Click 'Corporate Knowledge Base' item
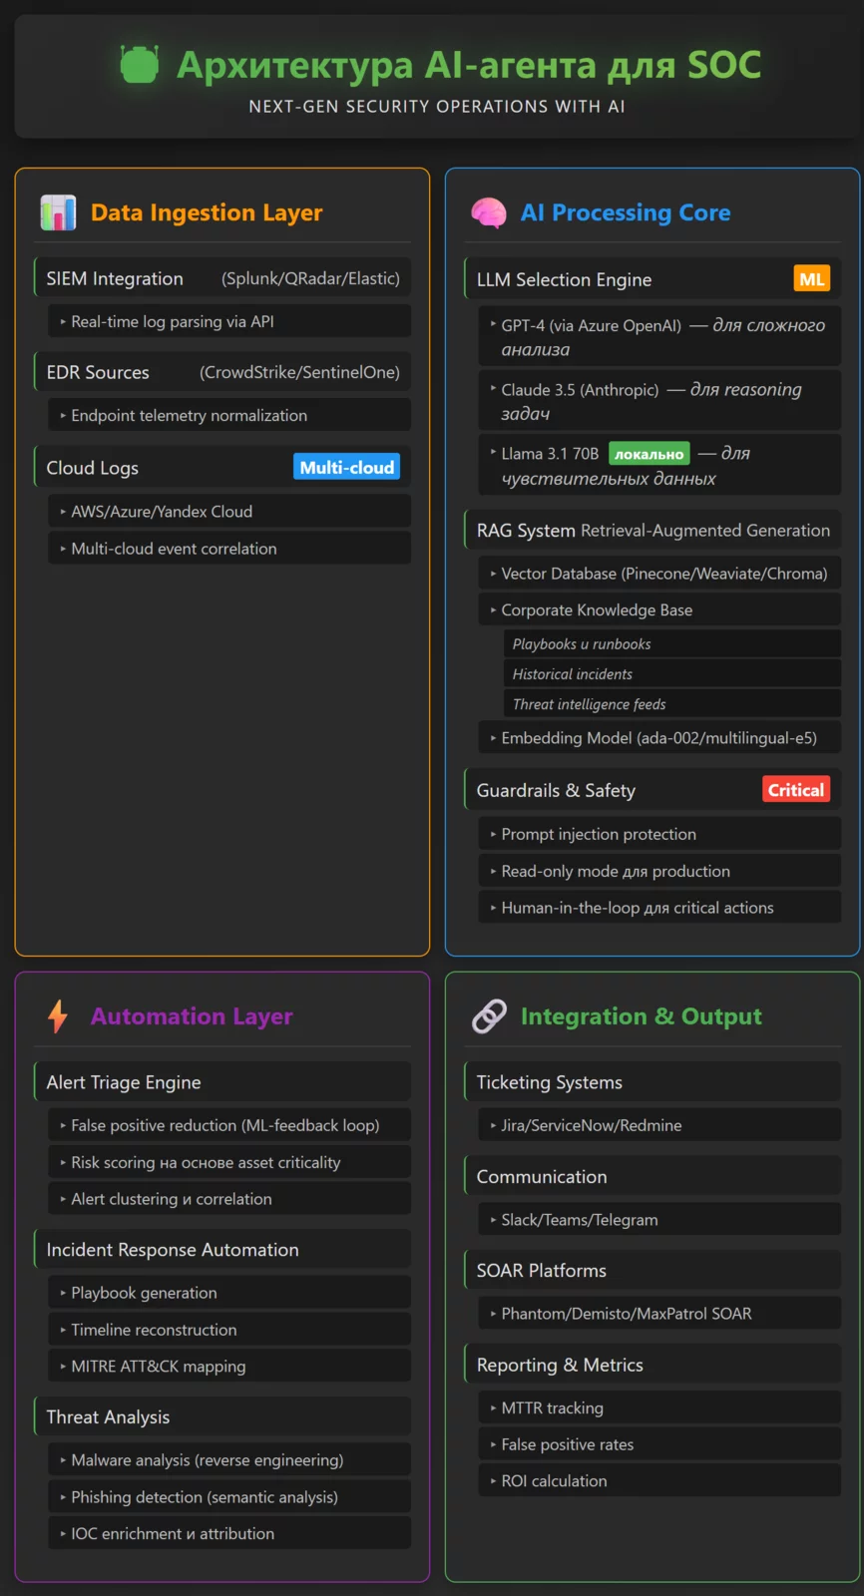864x1596 pixels. (659, 610)
